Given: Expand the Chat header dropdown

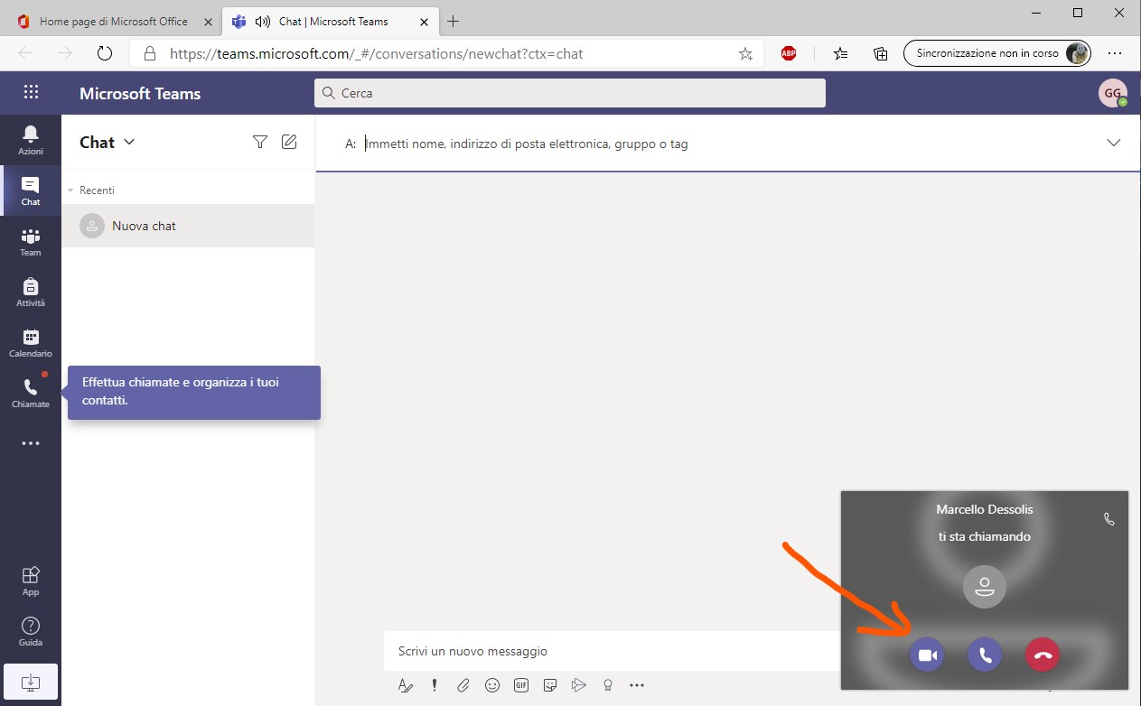Looking at the screenshot, I should [x=129, y=142].
